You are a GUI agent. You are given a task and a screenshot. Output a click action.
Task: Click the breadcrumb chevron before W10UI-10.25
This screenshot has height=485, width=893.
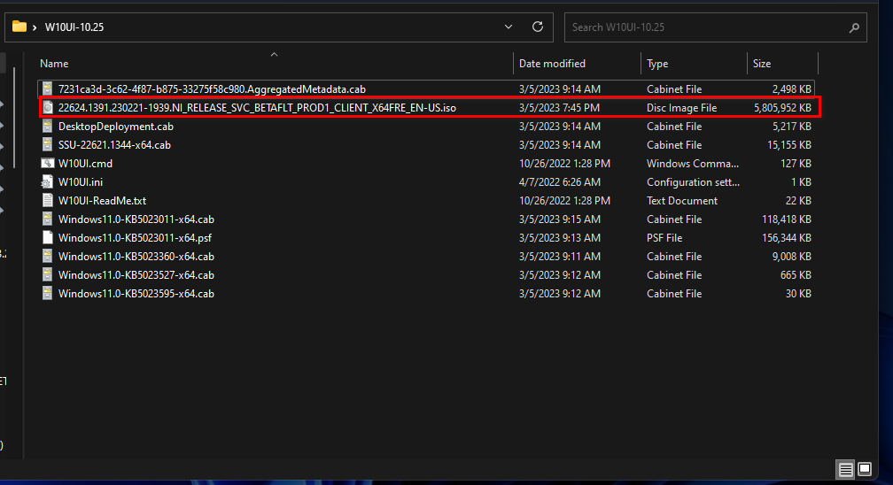35,27
